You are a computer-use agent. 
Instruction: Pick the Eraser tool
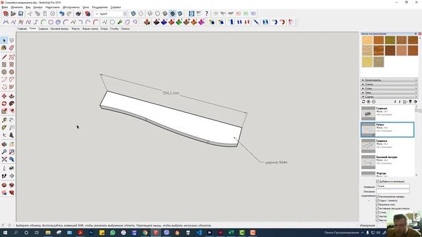(12, 48)
